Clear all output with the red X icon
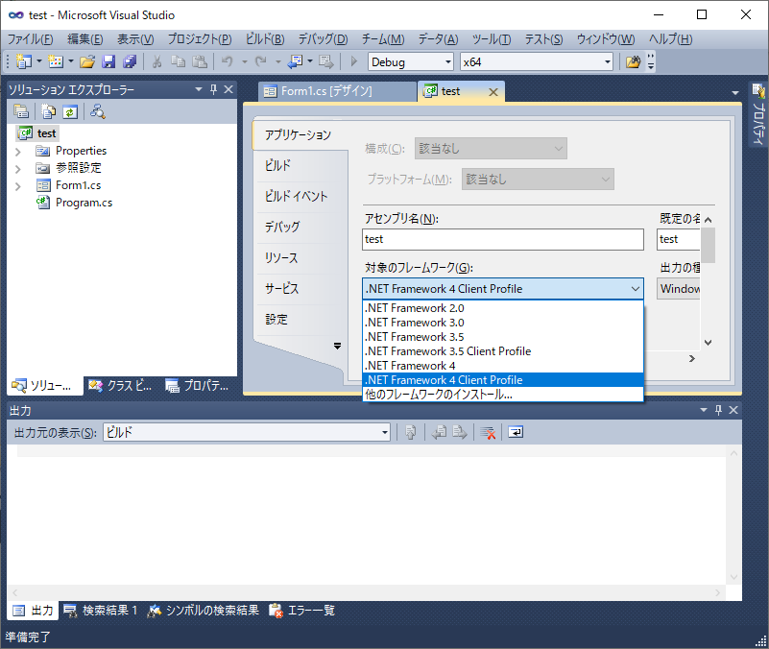This screenshot has height=649, width=769. click(x=488, y=432)
